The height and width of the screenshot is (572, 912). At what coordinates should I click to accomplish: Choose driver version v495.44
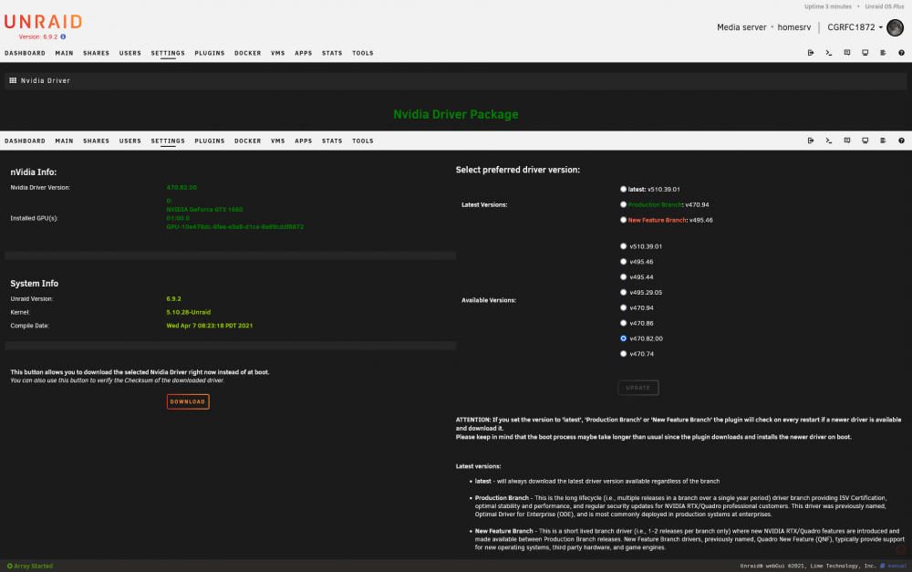coord(623,277)
